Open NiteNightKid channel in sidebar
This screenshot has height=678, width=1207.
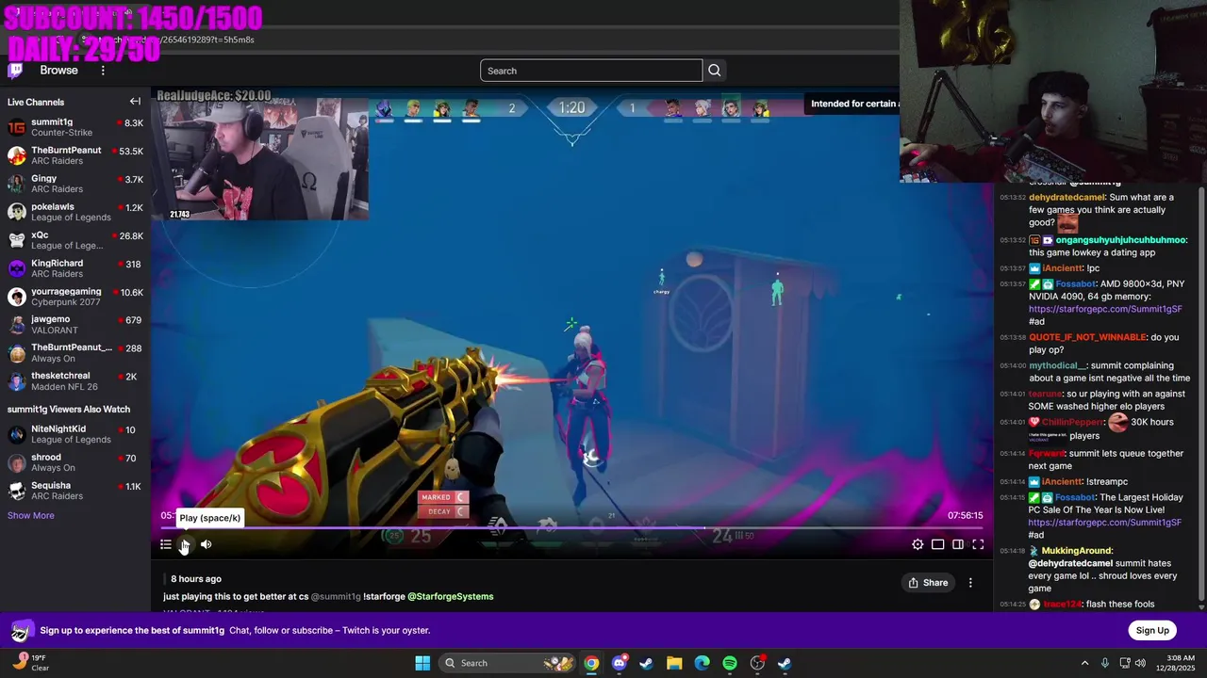coord(75,434)
